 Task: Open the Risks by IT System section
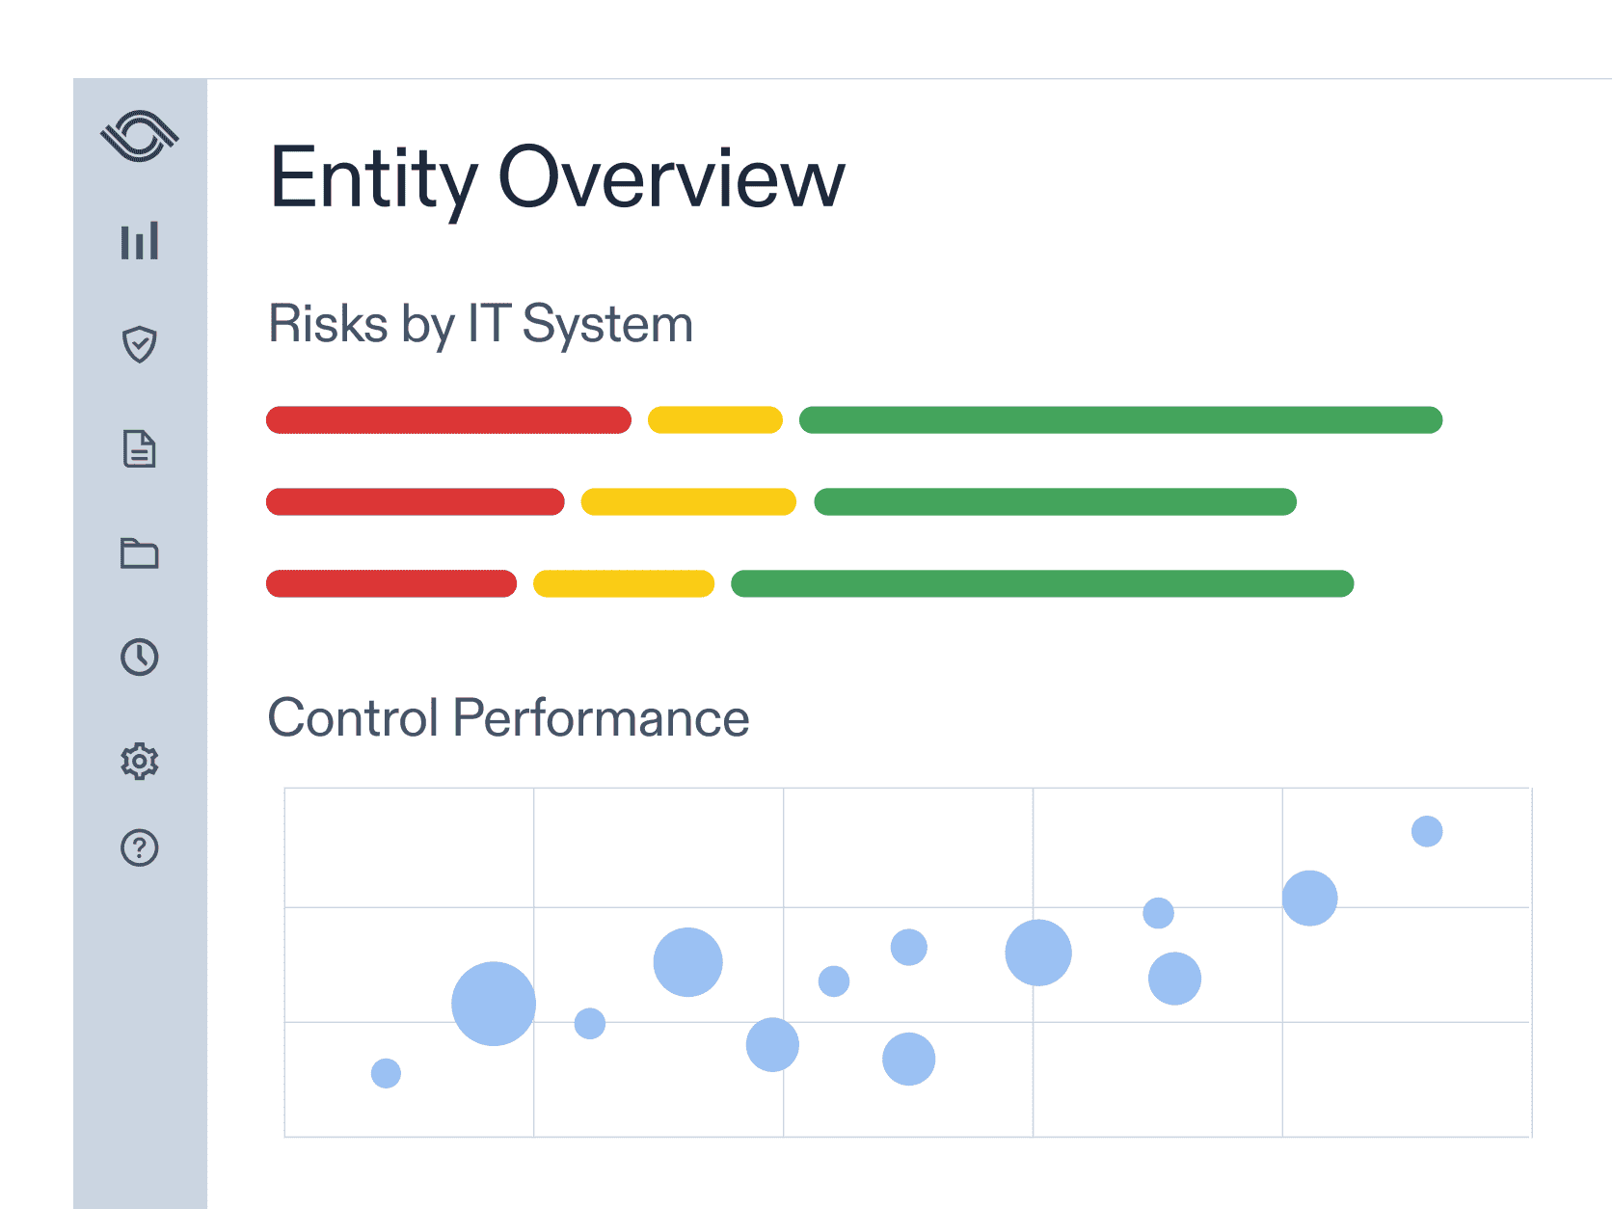coord(480,324)
